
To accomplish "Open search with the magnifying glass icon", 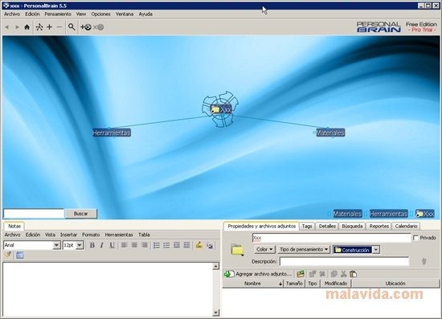I will (72, 27).
